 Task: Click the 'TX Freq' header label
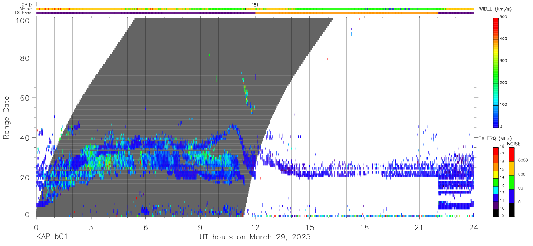(x=24, y=13)
